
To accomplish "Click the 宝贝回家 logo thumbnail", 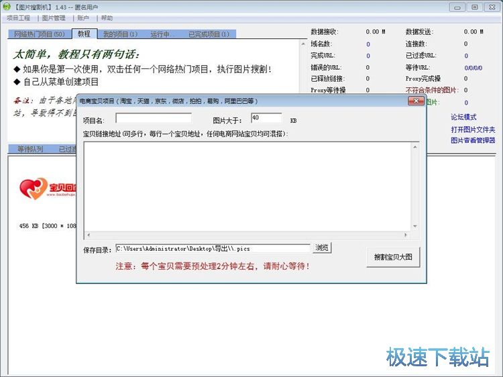I will click(48, 188).
